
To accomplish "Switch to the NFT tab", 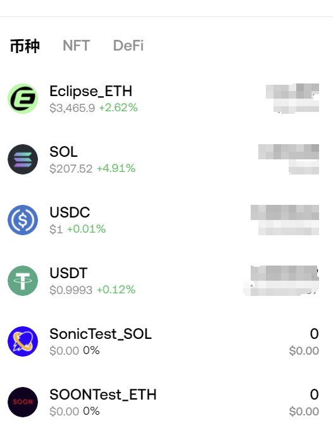I will (x=77, y=46).
